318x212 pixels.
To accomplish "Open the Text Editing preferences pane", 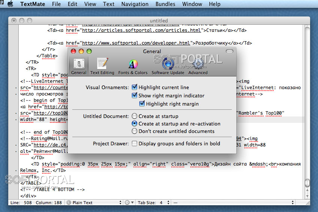I will tap(102, 67).
